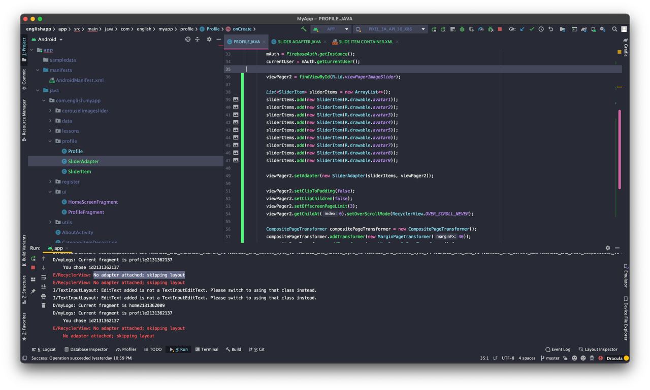
Task: Toggle Soft-Wrap in Run panel
Action: pyautogui.click(x=44, y=277)
